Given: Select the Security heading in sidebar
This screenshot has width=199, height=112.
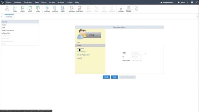Looking at the screenshot, I should (20, 22).
